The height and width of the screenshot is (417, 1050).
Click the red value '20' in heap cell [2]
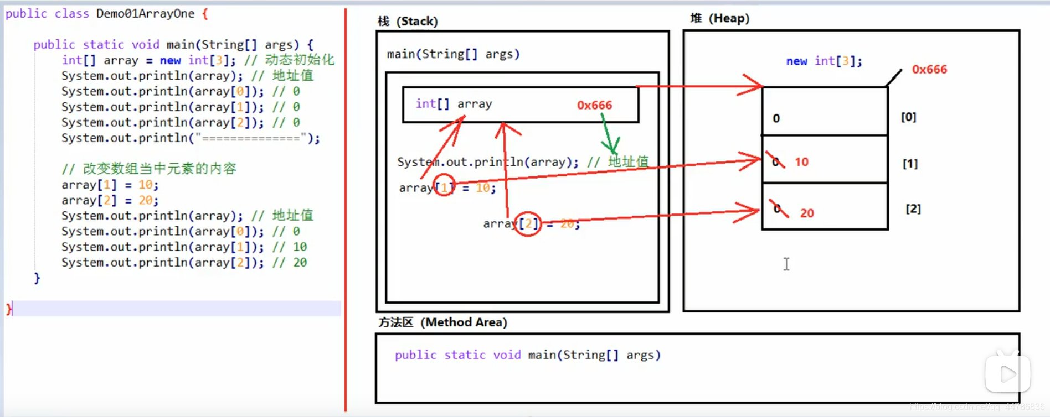click(x=807, y=213)
